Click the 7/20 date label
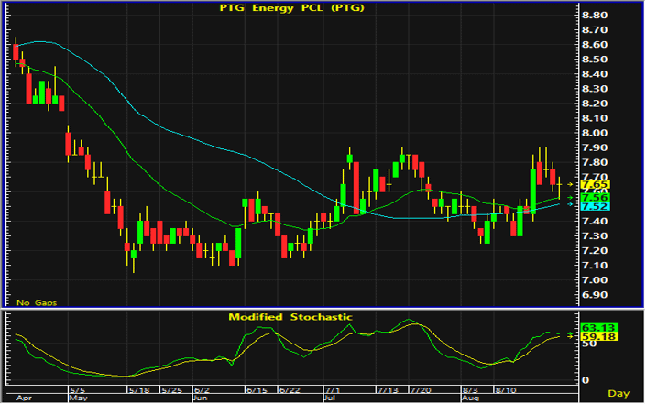The height and width of the screenshot is (404, 646). tap(421, 390)
